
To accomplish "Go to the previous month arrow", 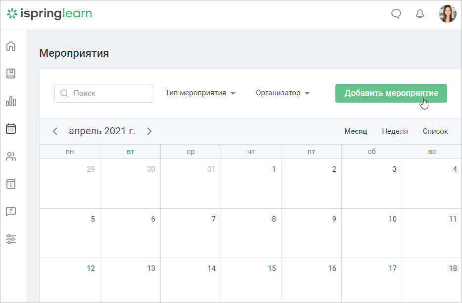I will pos(55,131).
